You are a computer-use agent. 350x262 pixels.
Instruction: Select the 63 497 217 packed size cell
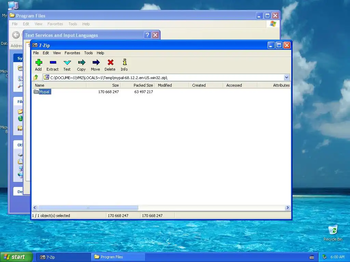144,92
